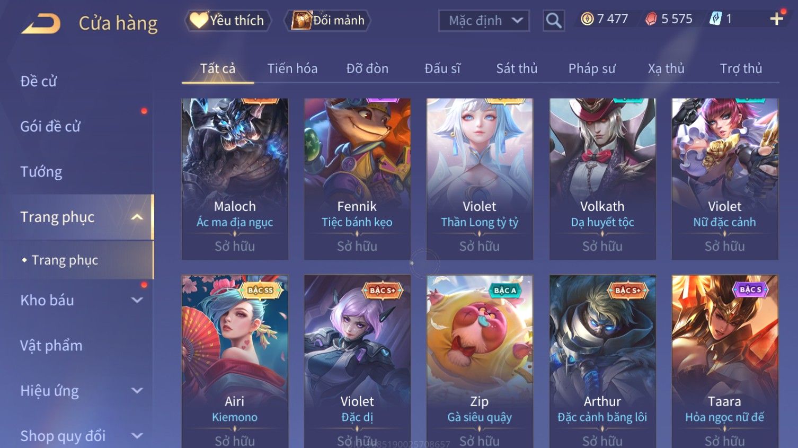Open Maloch Ác ma địa ngục skin card
798x448 pixels.
click(x=235, y=179)
